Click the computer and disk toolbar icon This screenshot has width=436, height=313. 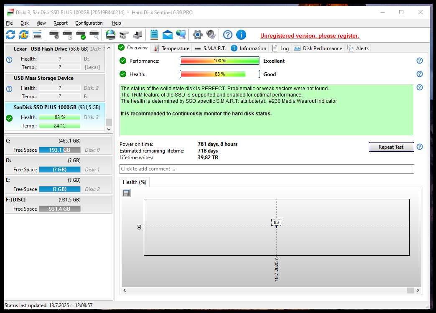[138, 35]
